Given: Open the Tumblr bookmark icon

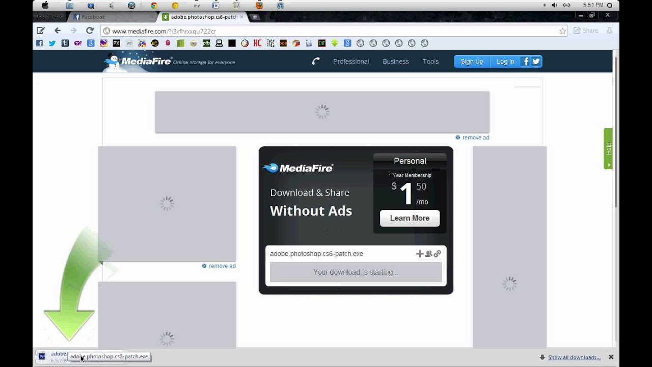Looking at the screenshot, I should click(65, 43).
